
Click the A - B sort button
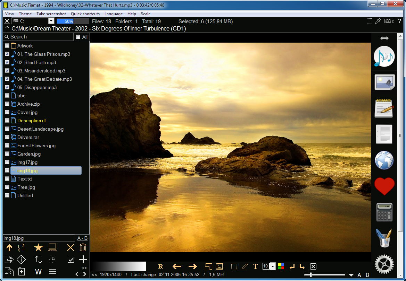point(82,238)
